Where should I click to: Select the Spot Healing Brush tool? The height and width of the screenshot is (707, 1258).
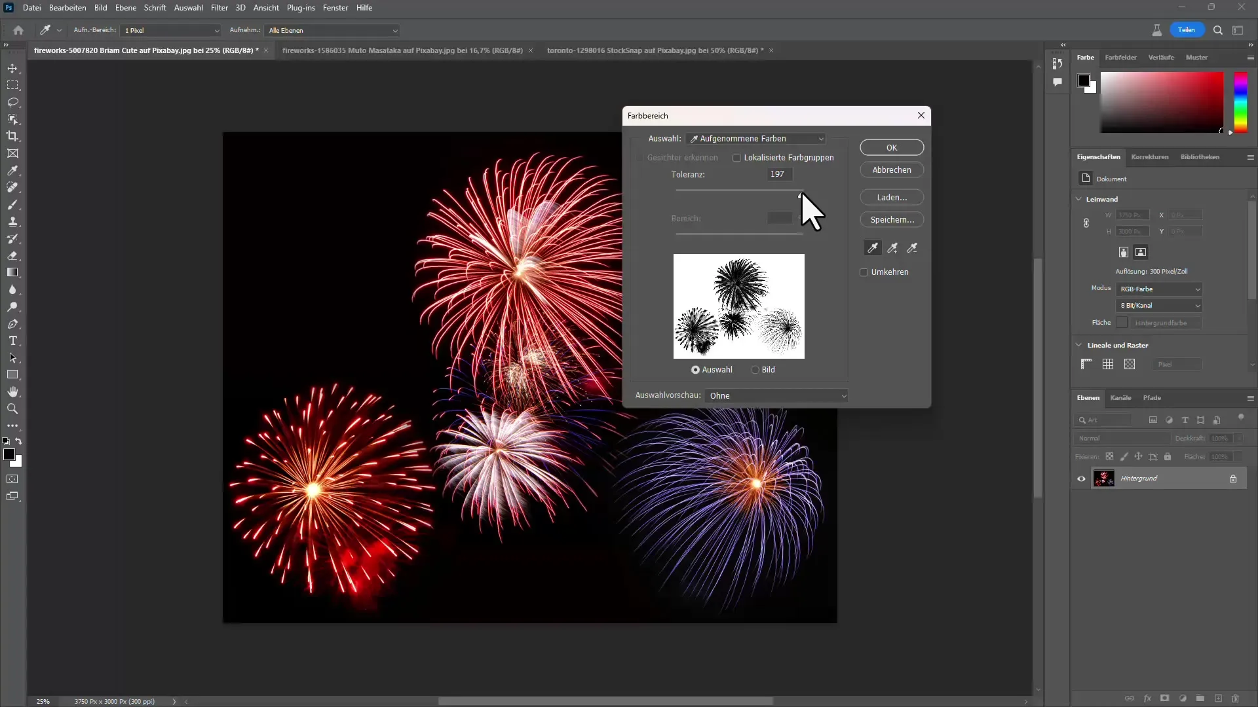(12, 187)
